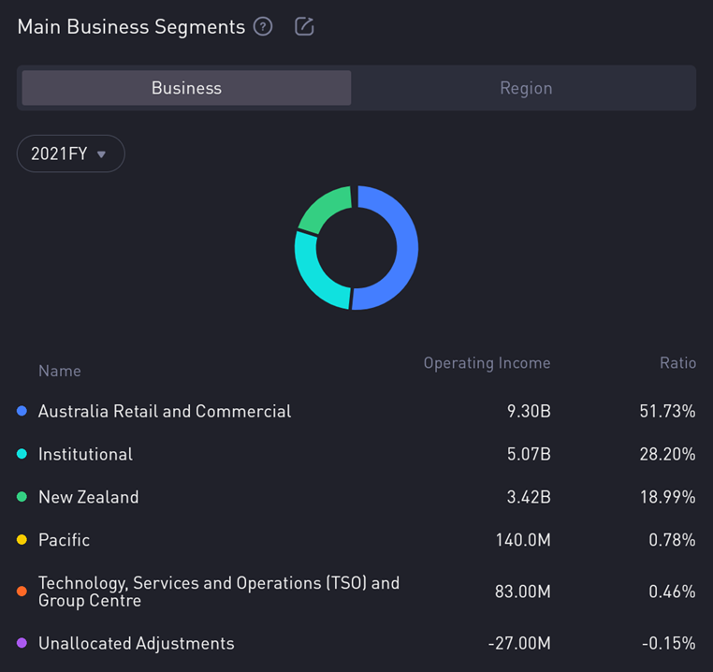The height and width of the screenshot is (672, 713).
Task: Open the 2021FY year dropdown
Action: (x=70, y=153)
